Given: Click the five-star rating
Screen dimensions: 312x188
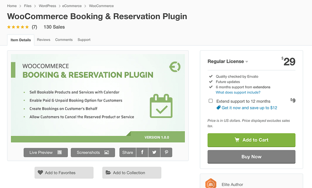Looking at the screenshot, I should pyautogui.click(x=18, y=27).
